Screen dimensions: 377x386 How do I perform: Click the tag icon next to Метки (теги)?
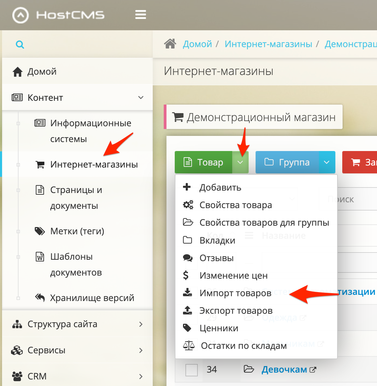tap(40, 231)
